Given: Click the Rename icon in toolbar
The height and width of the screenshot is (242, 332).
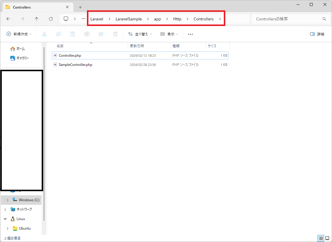Looking at the screenshot, I should tap(87, 34).
